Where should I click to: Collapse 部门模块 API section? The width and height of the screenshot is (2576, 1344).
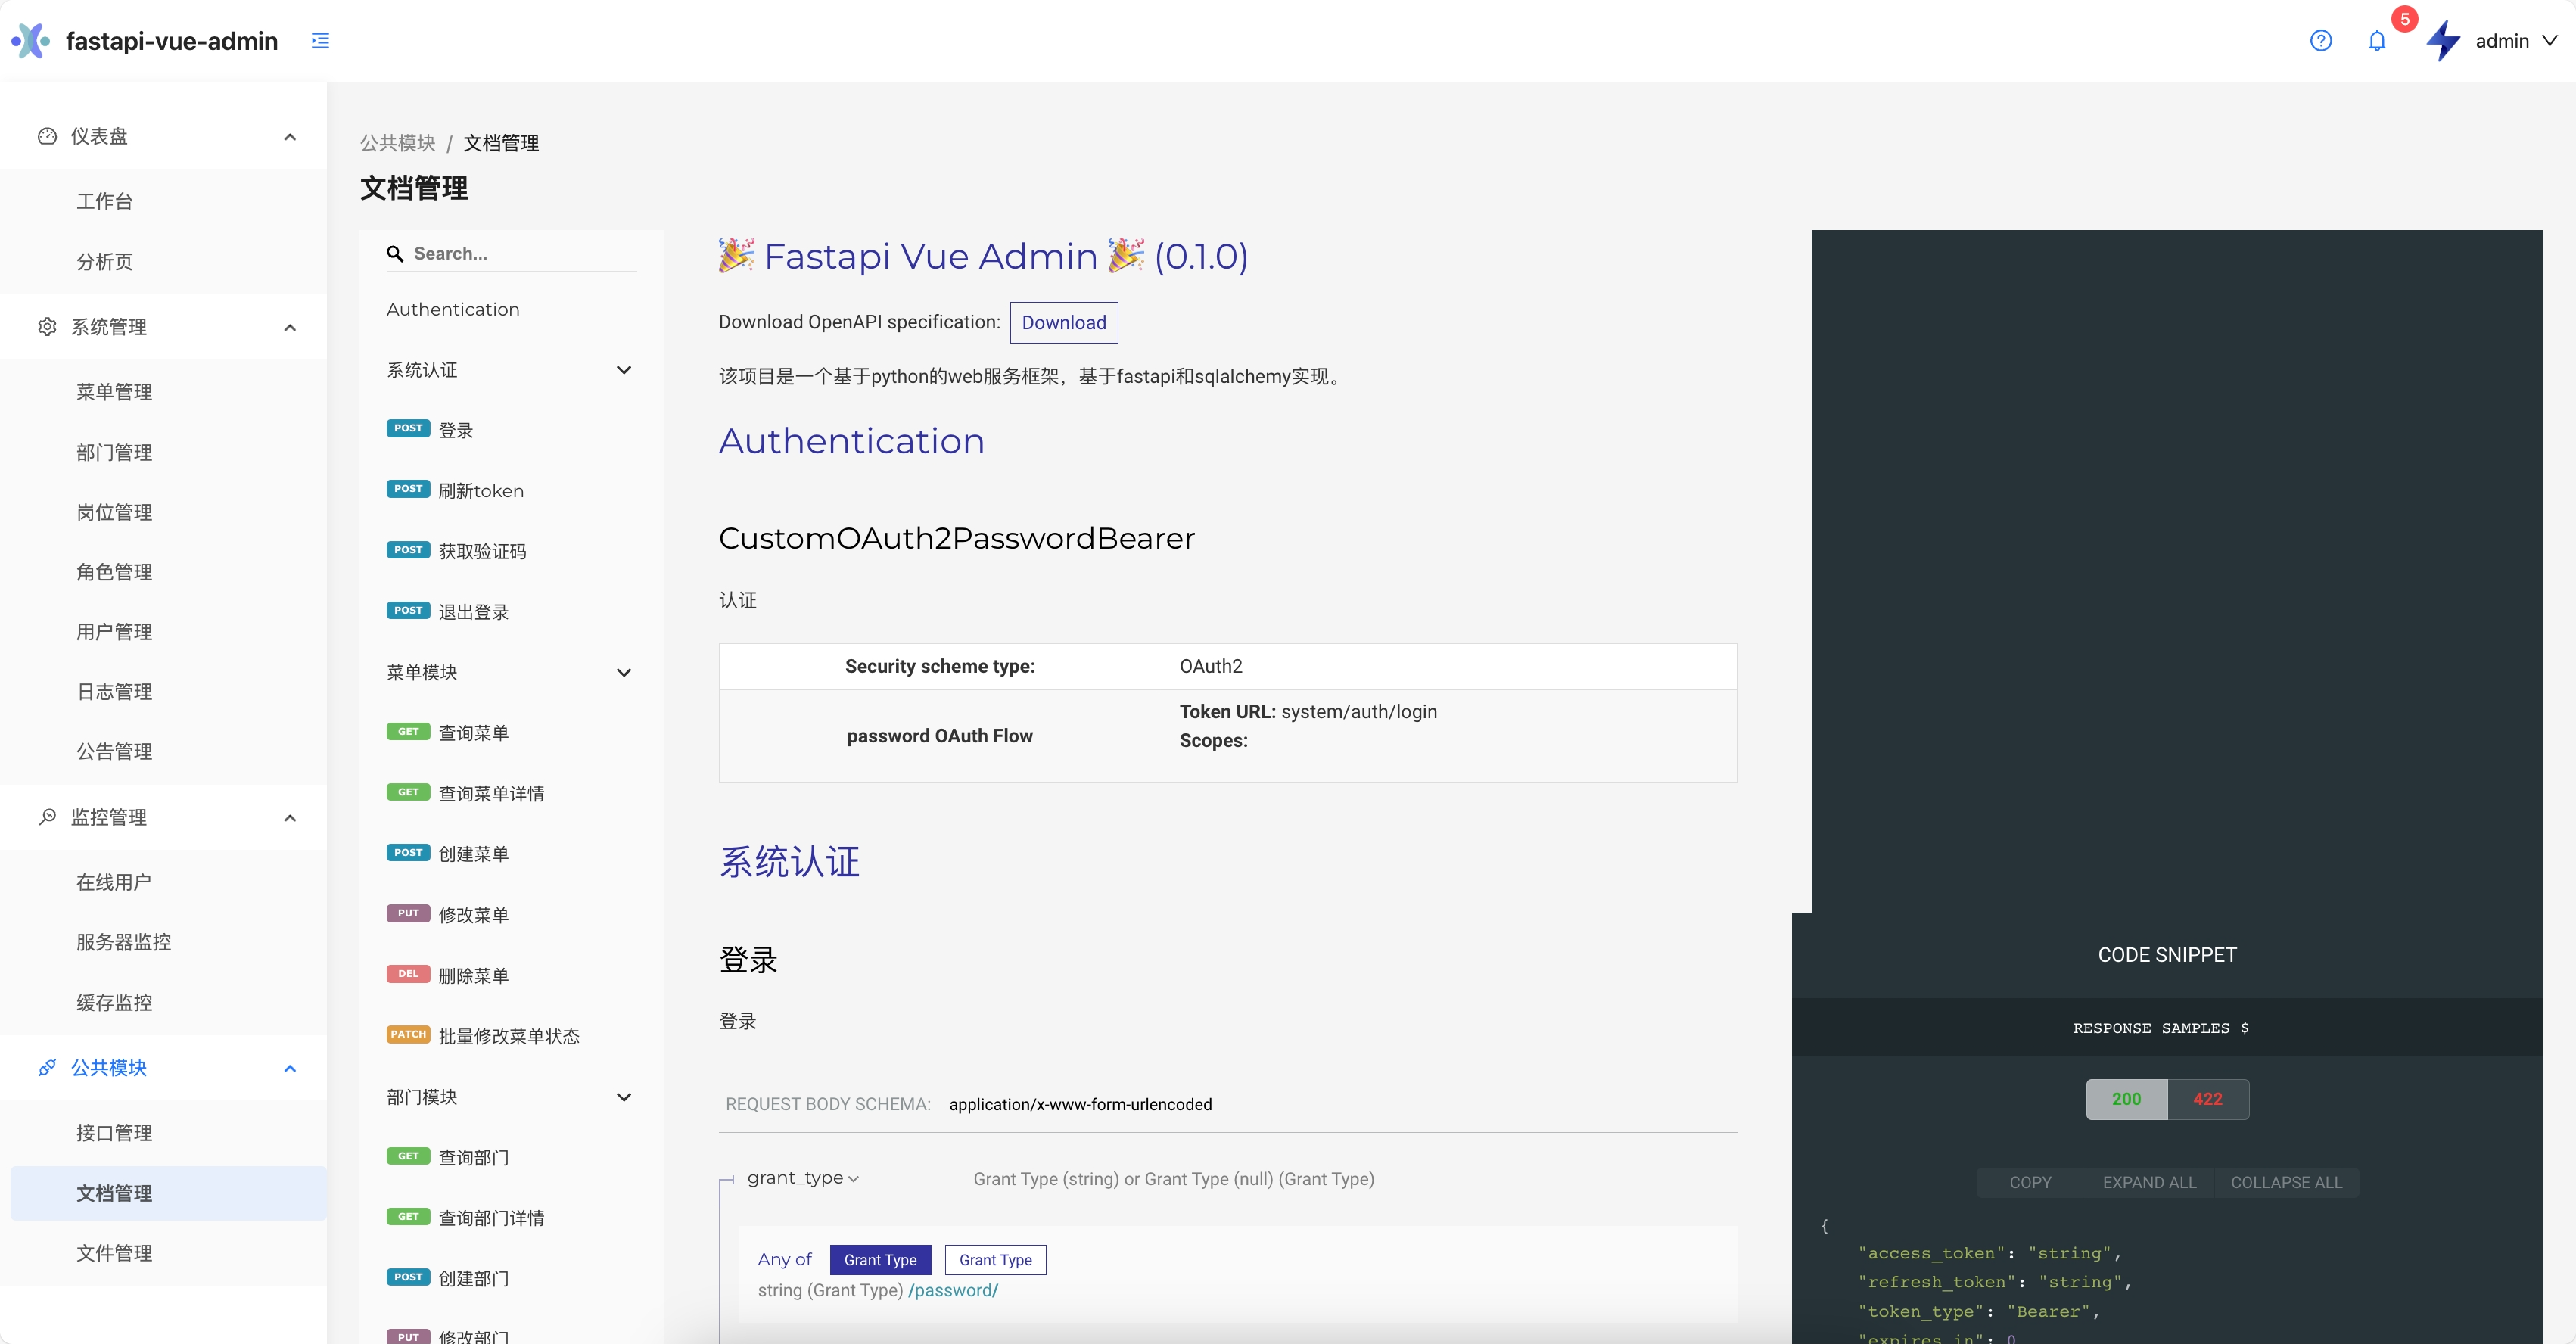coord(624,1097)
